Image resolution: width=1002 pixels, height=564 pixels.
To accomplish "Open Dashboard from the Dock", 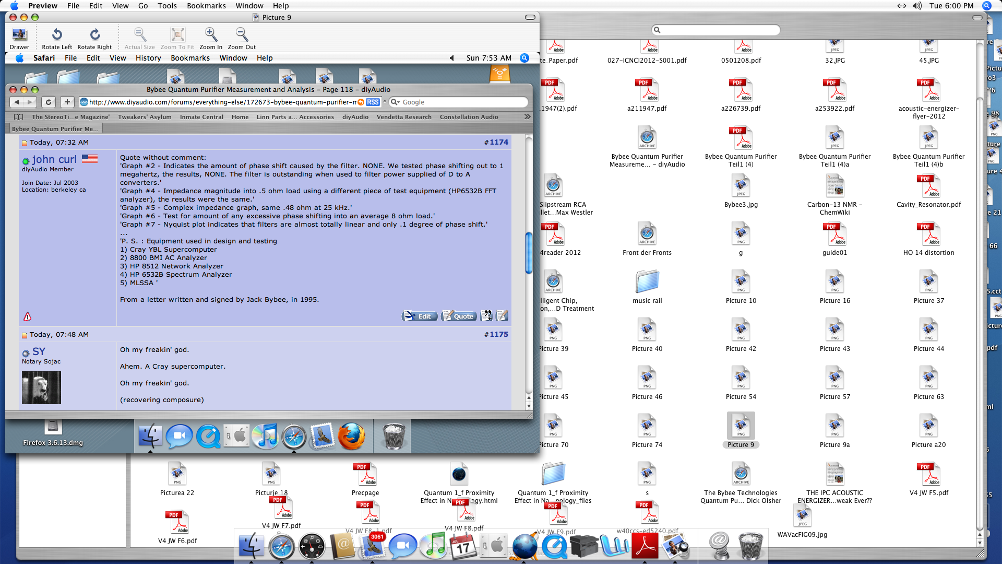I will [x=312, y=546].
